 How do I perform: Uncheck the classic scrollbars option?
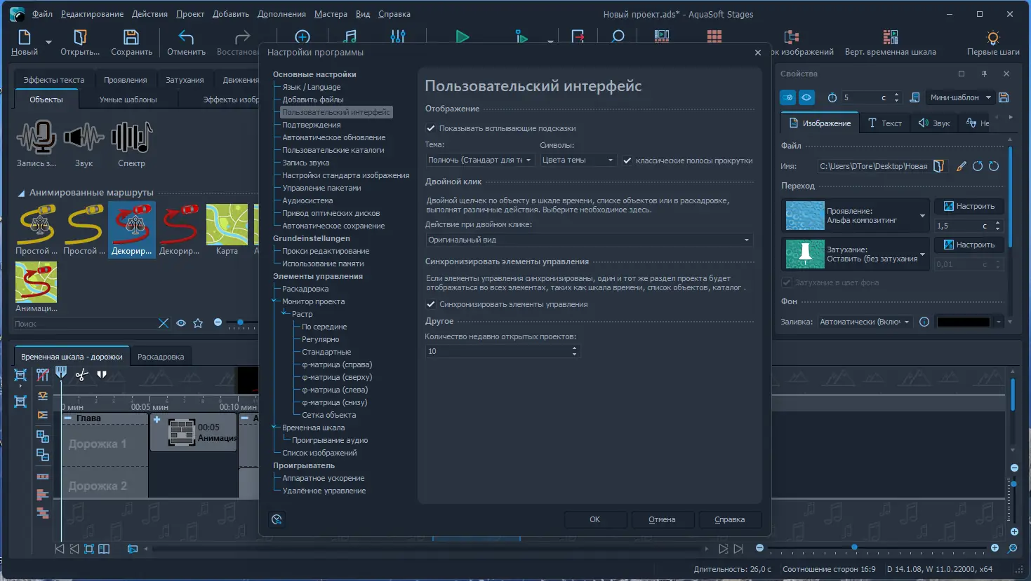(x=627, y=160)
